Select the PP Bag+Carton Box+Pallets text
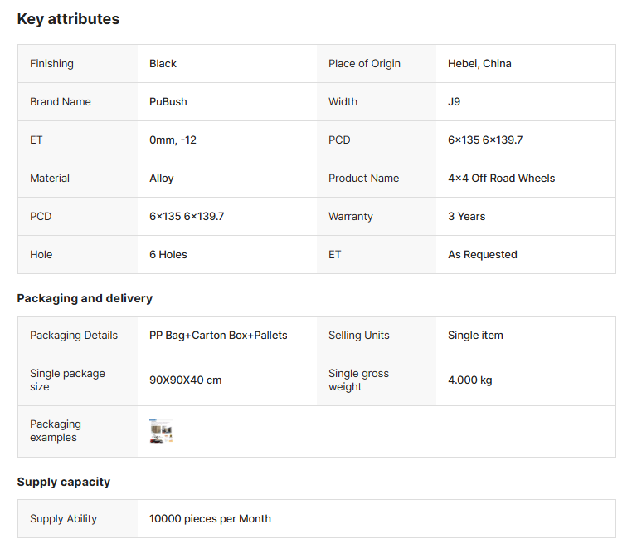632x549 pixels. coord(218,336)
